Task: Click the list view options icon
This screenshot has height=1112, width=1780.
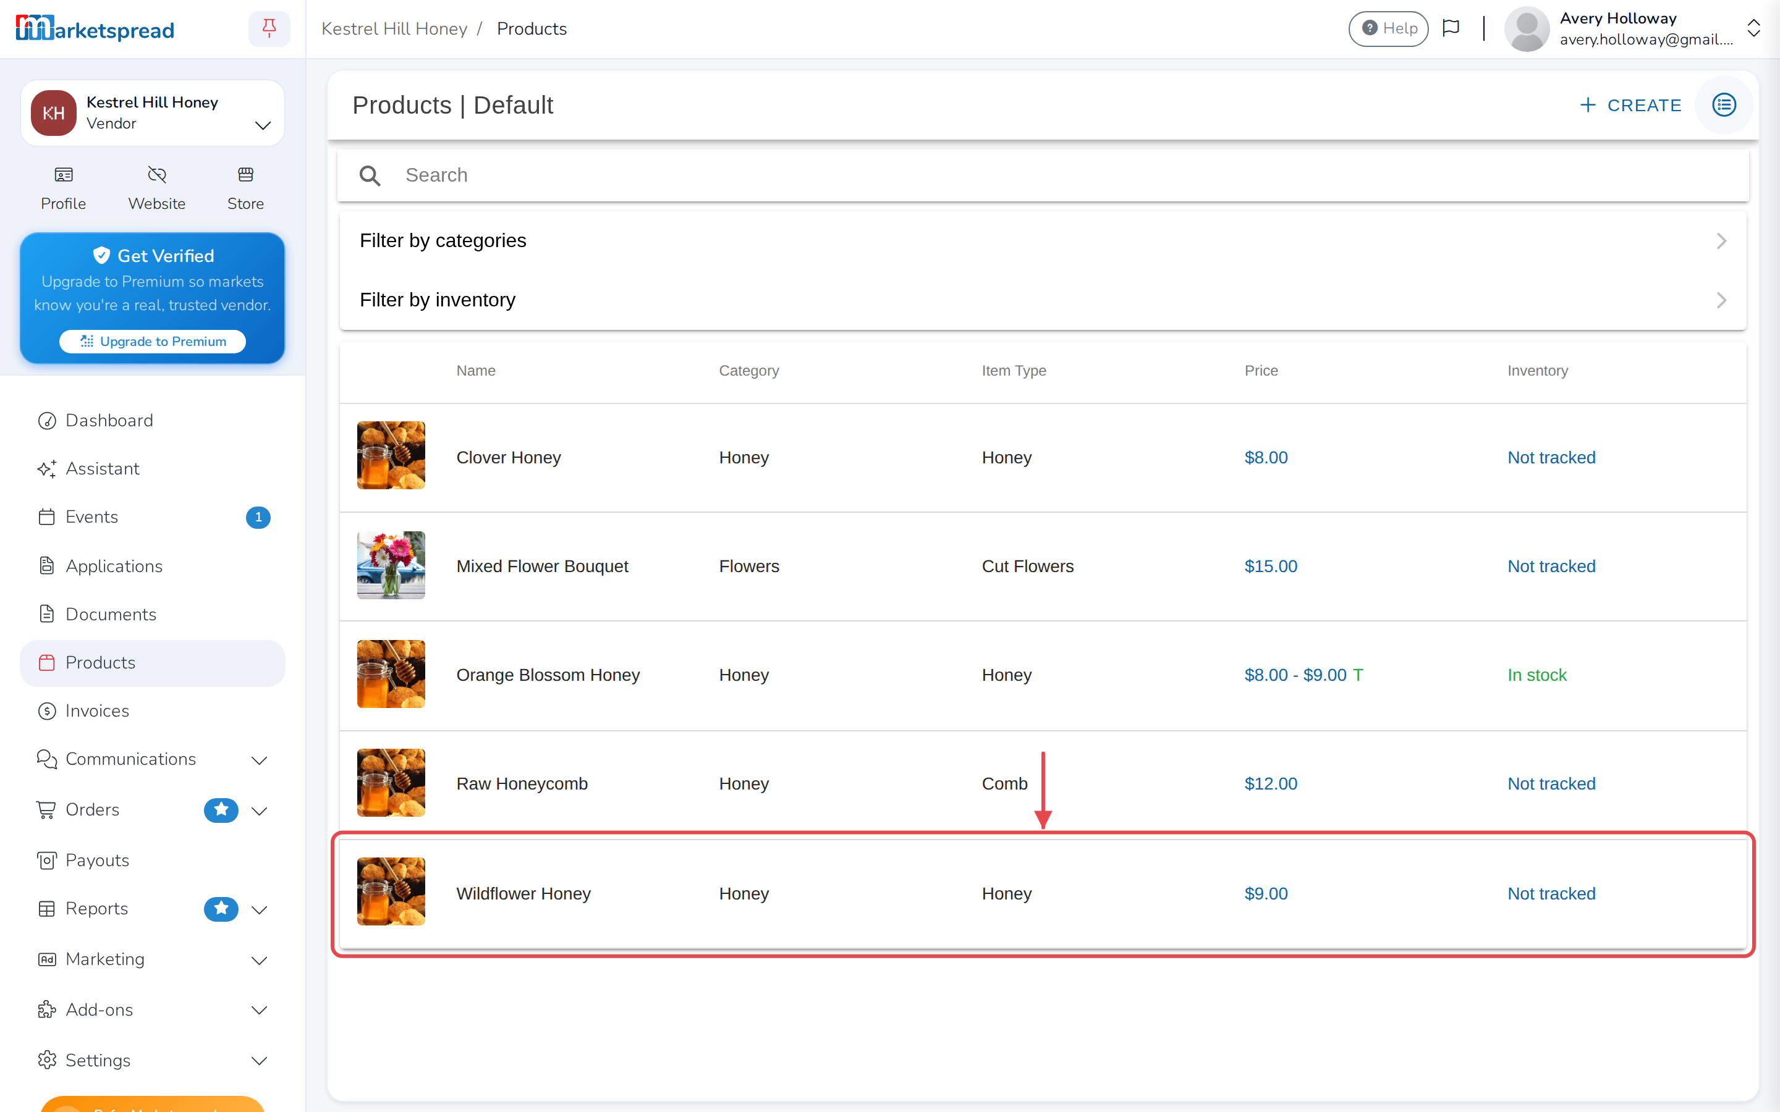Action: click(x=1724, y=105)
